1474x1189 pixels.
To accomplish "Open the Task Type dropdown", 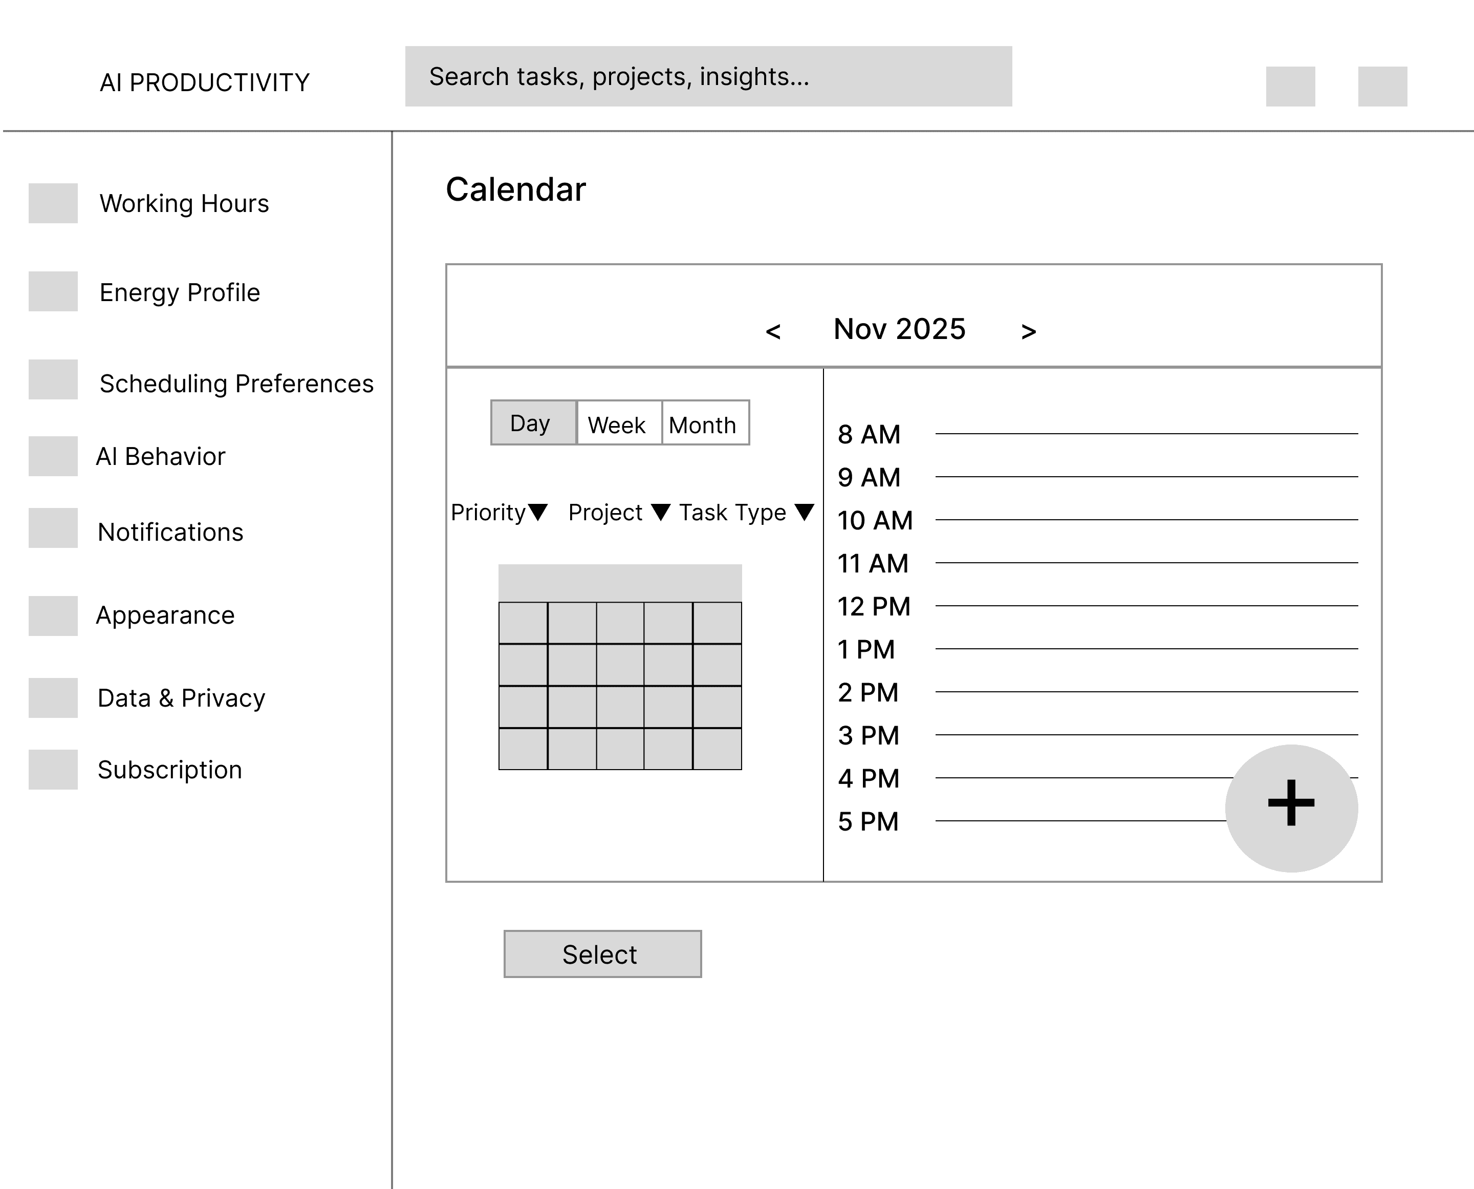I will click(746, 512).
